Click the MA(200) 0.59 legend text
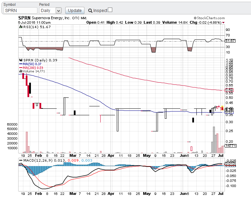This screenshot has height=199, width=251. tap(33, 68)
